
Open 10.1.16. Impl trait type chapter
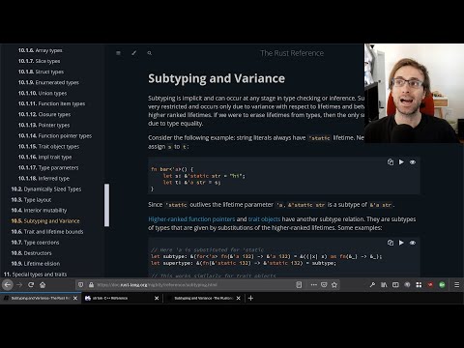(x=44, y=157)
